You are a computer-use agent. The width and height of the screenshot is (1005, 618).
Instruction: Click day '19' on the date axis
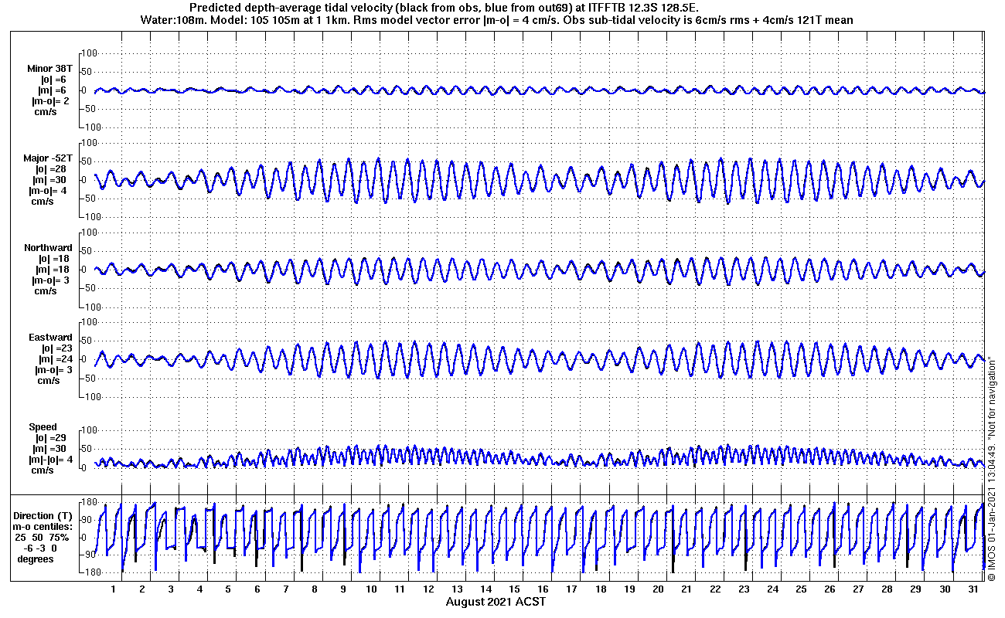point(629,589)
